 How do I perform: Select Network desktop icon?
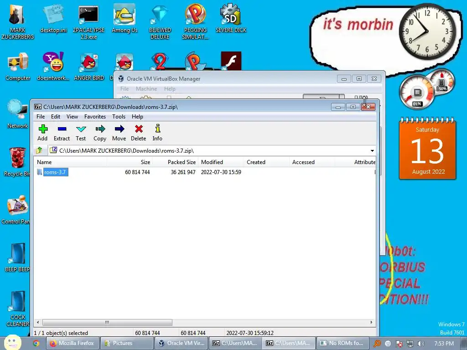point(17,114)
